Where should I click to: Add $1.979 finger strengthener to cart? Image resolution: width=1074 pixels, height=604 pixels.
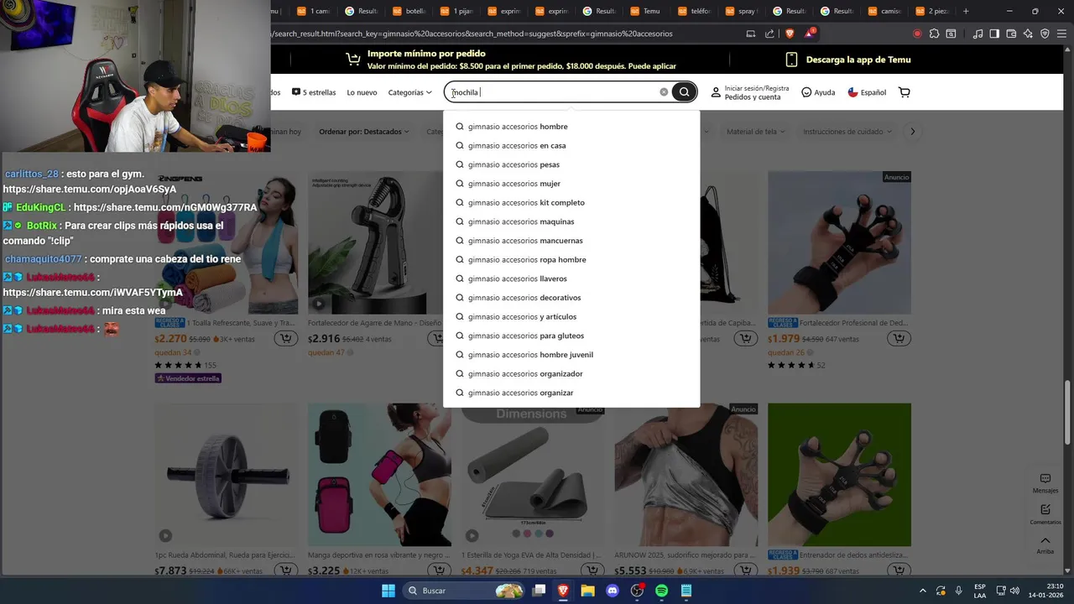[x=899, y=339]
